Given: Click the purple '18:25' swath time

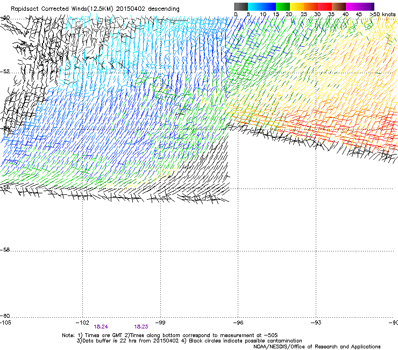Looking at the screenshot, I should (x=141, y=327).
